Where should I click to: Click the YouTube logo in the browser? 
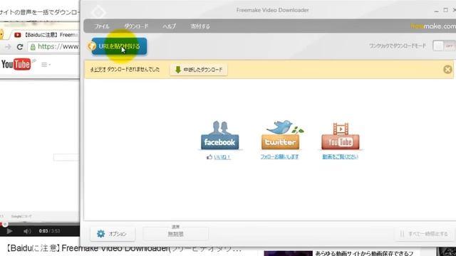(x=16, y=64)
